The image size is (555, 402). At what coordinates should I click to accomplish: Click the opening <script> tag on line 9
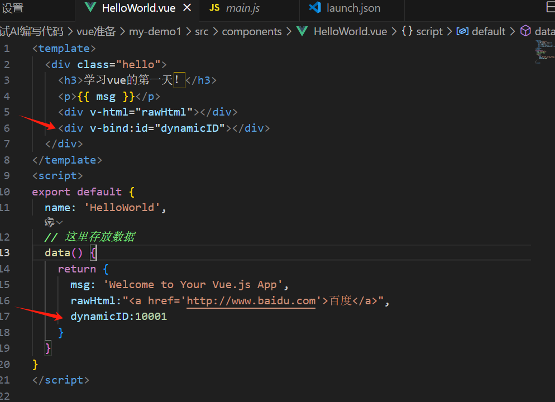pos(58,176)
